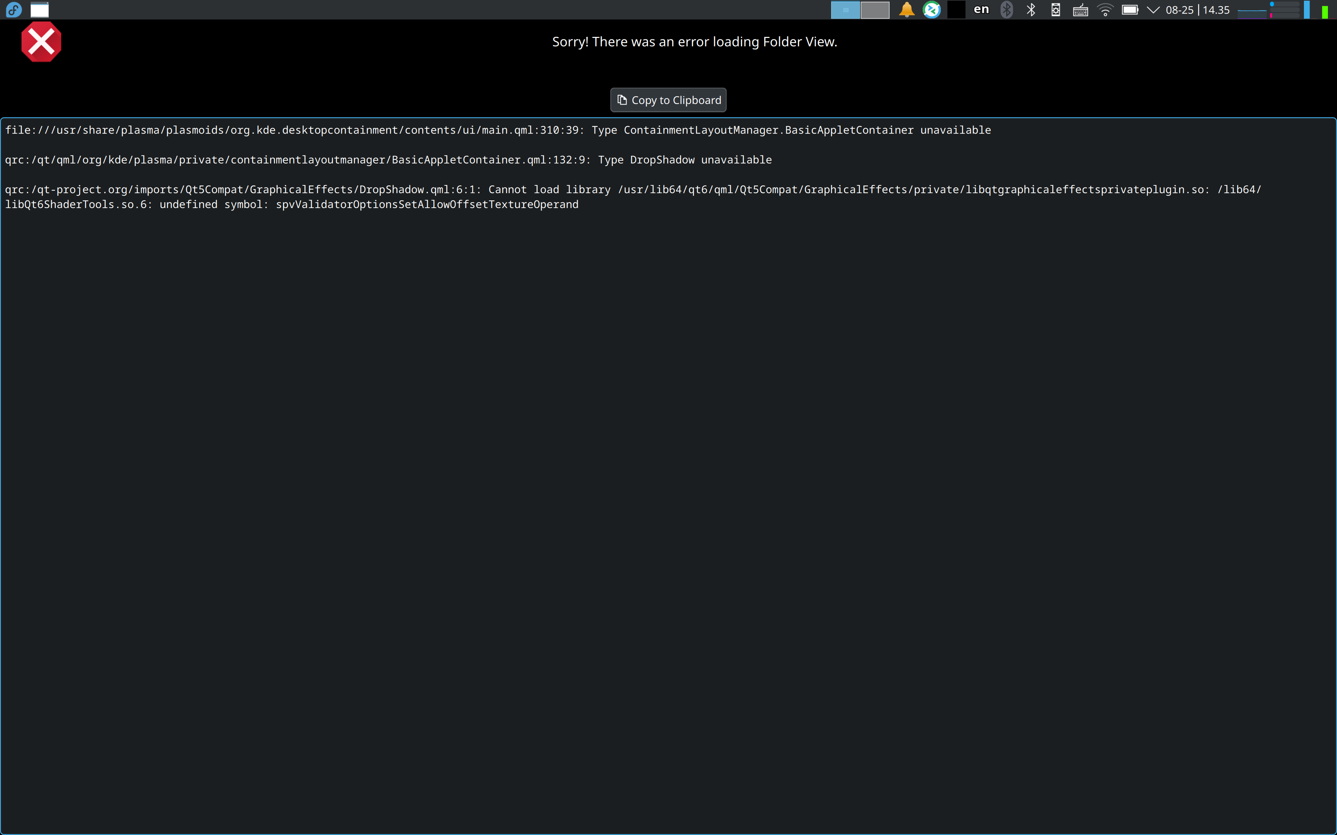The image size is (1337, 835).
Task: Click the RustDesk tray icon
Action: 931,9
